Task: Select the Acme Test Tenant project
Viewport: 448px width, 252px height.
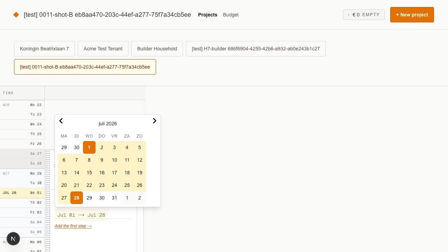Action: pos(103,49)
